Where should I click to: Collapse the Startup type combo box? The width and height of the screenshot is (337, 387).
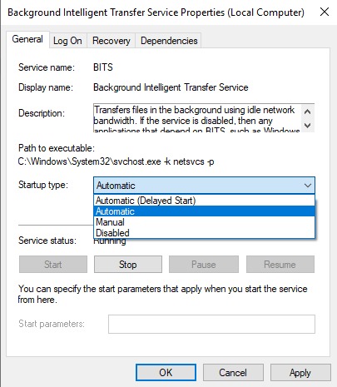[x=204, y=186]
